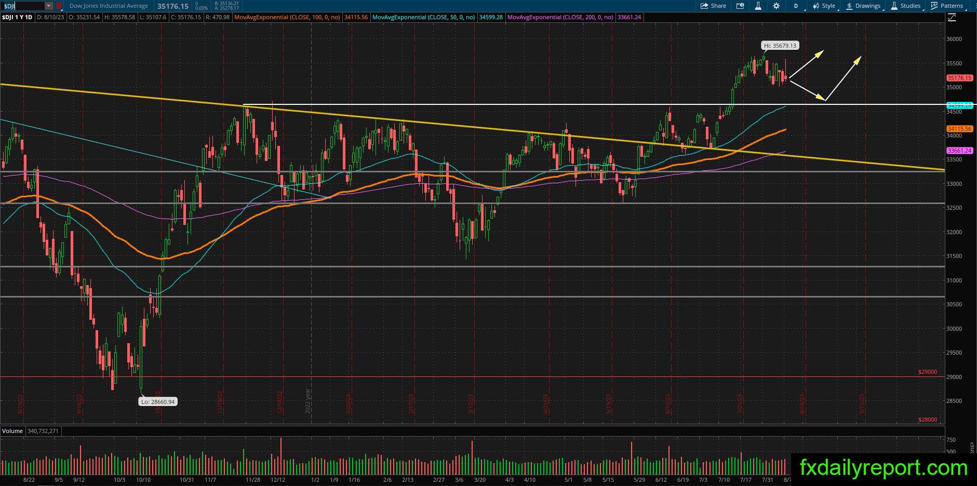Click the 12/12 date on time axis

click(278, 480)
